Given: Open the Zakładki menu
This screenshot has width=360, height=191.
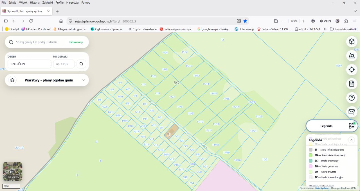Looking at the screenshot, I should click(x=48, y=3).
